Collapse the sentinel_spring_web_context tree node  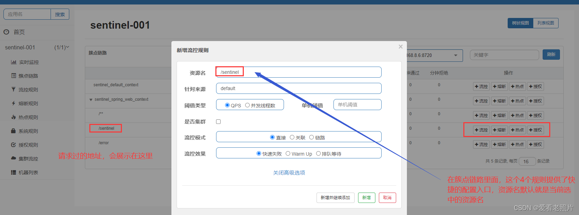point(91,100)
